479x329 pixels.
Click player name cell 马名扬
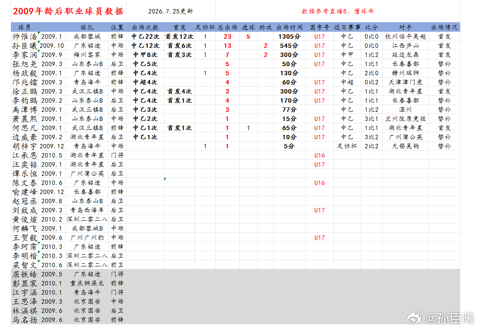tap(25, 320)
